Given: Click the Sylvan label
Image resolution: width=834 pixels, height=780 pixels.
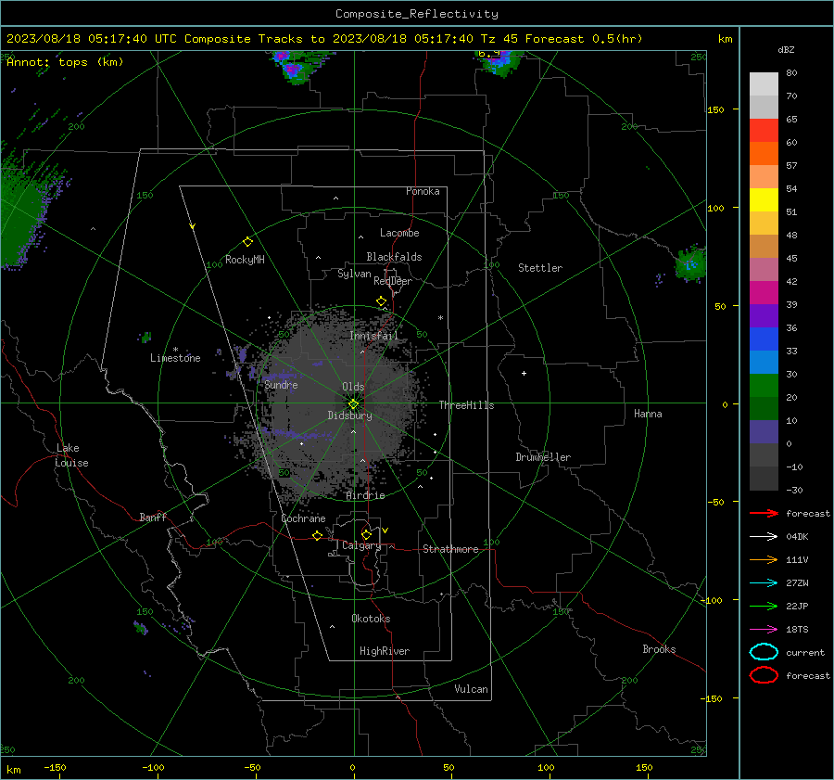Looking at the screenshot, I should [x=354, y=274].
